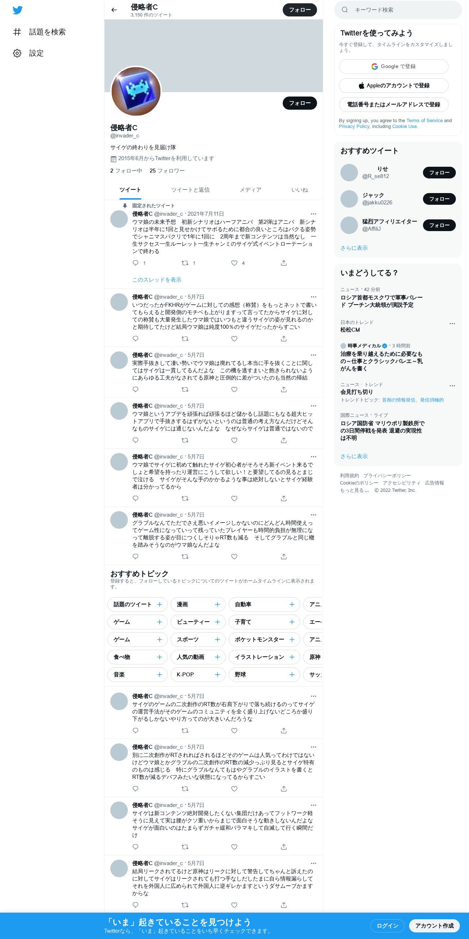Screen dimensions: 469x939
Task: Open more options for 松松CM trend
Action: pos(452,324)
